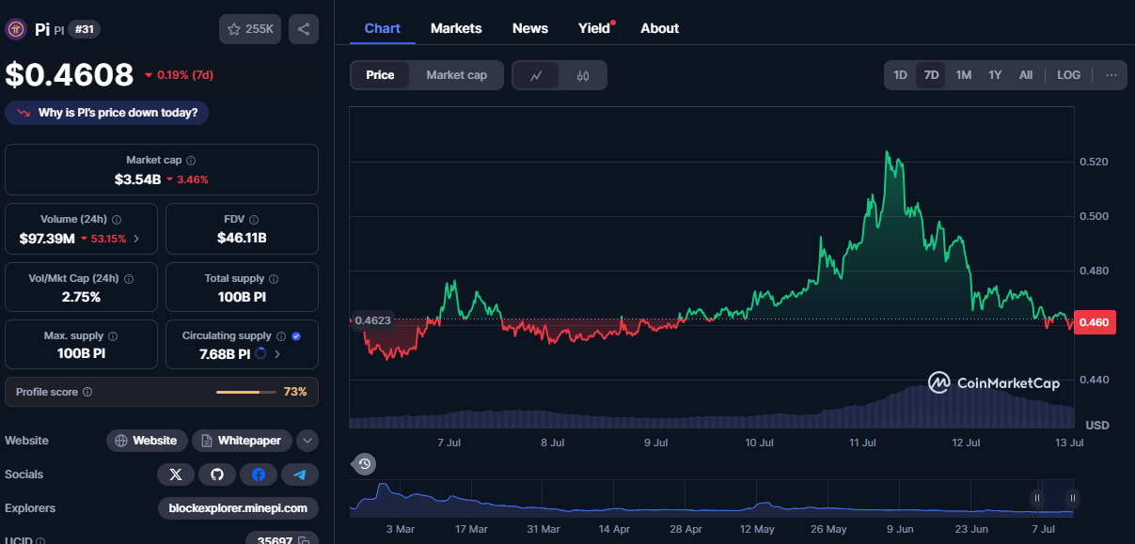Image resolution: width=1135 pixels, height=544 pixels.
Task: Open the Whitepaper link button
Action: [x=242, y=441]
